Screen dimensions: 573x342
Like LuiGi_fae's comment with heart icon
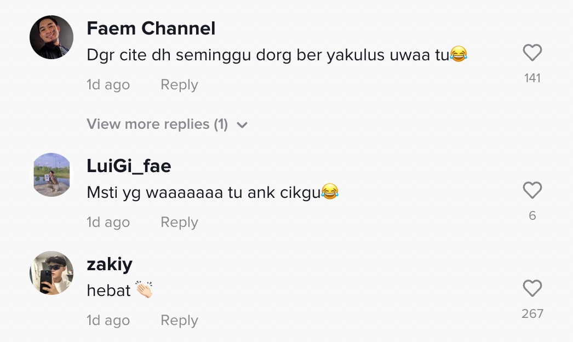(x=532, y=191)
